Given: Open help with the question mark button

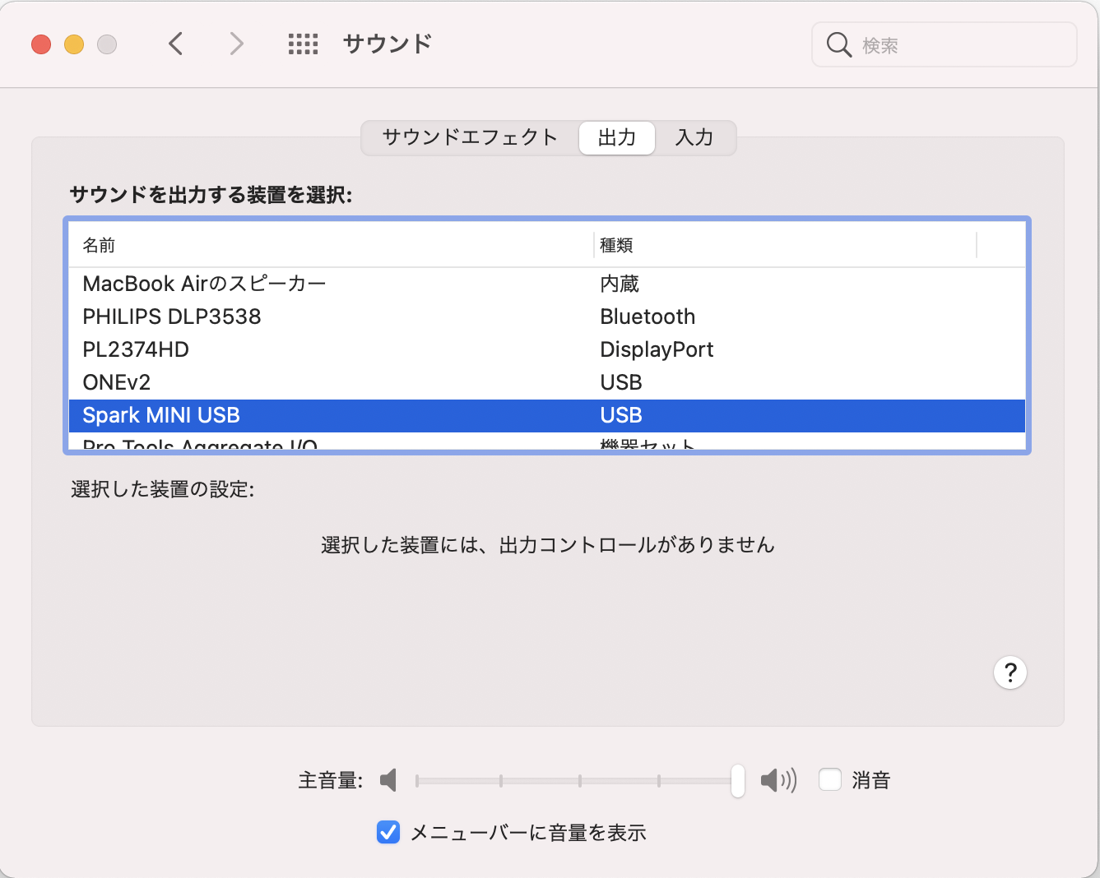Looking at the screenshot, I should [x=1010, y=672].
